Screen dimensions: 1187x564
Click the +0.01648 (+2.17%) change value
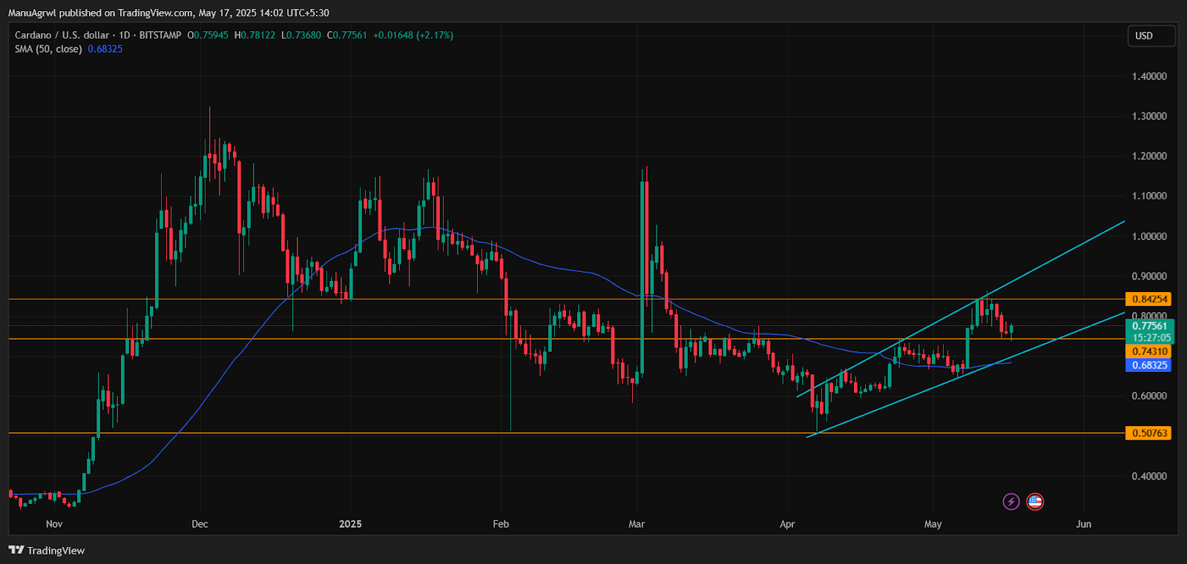[x=413, y=35]
